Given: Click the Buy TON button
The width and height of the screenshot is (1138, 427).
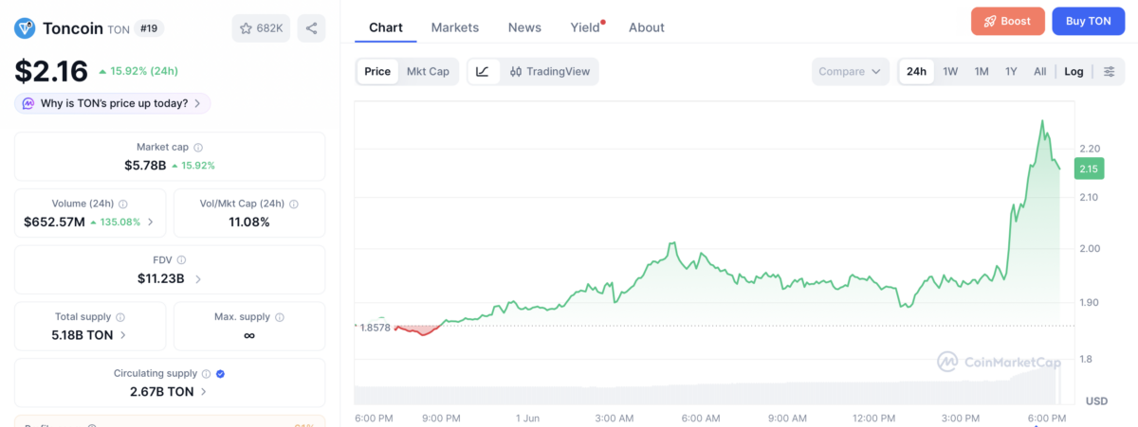Looking at the screenshot, I should point(1088,21).
